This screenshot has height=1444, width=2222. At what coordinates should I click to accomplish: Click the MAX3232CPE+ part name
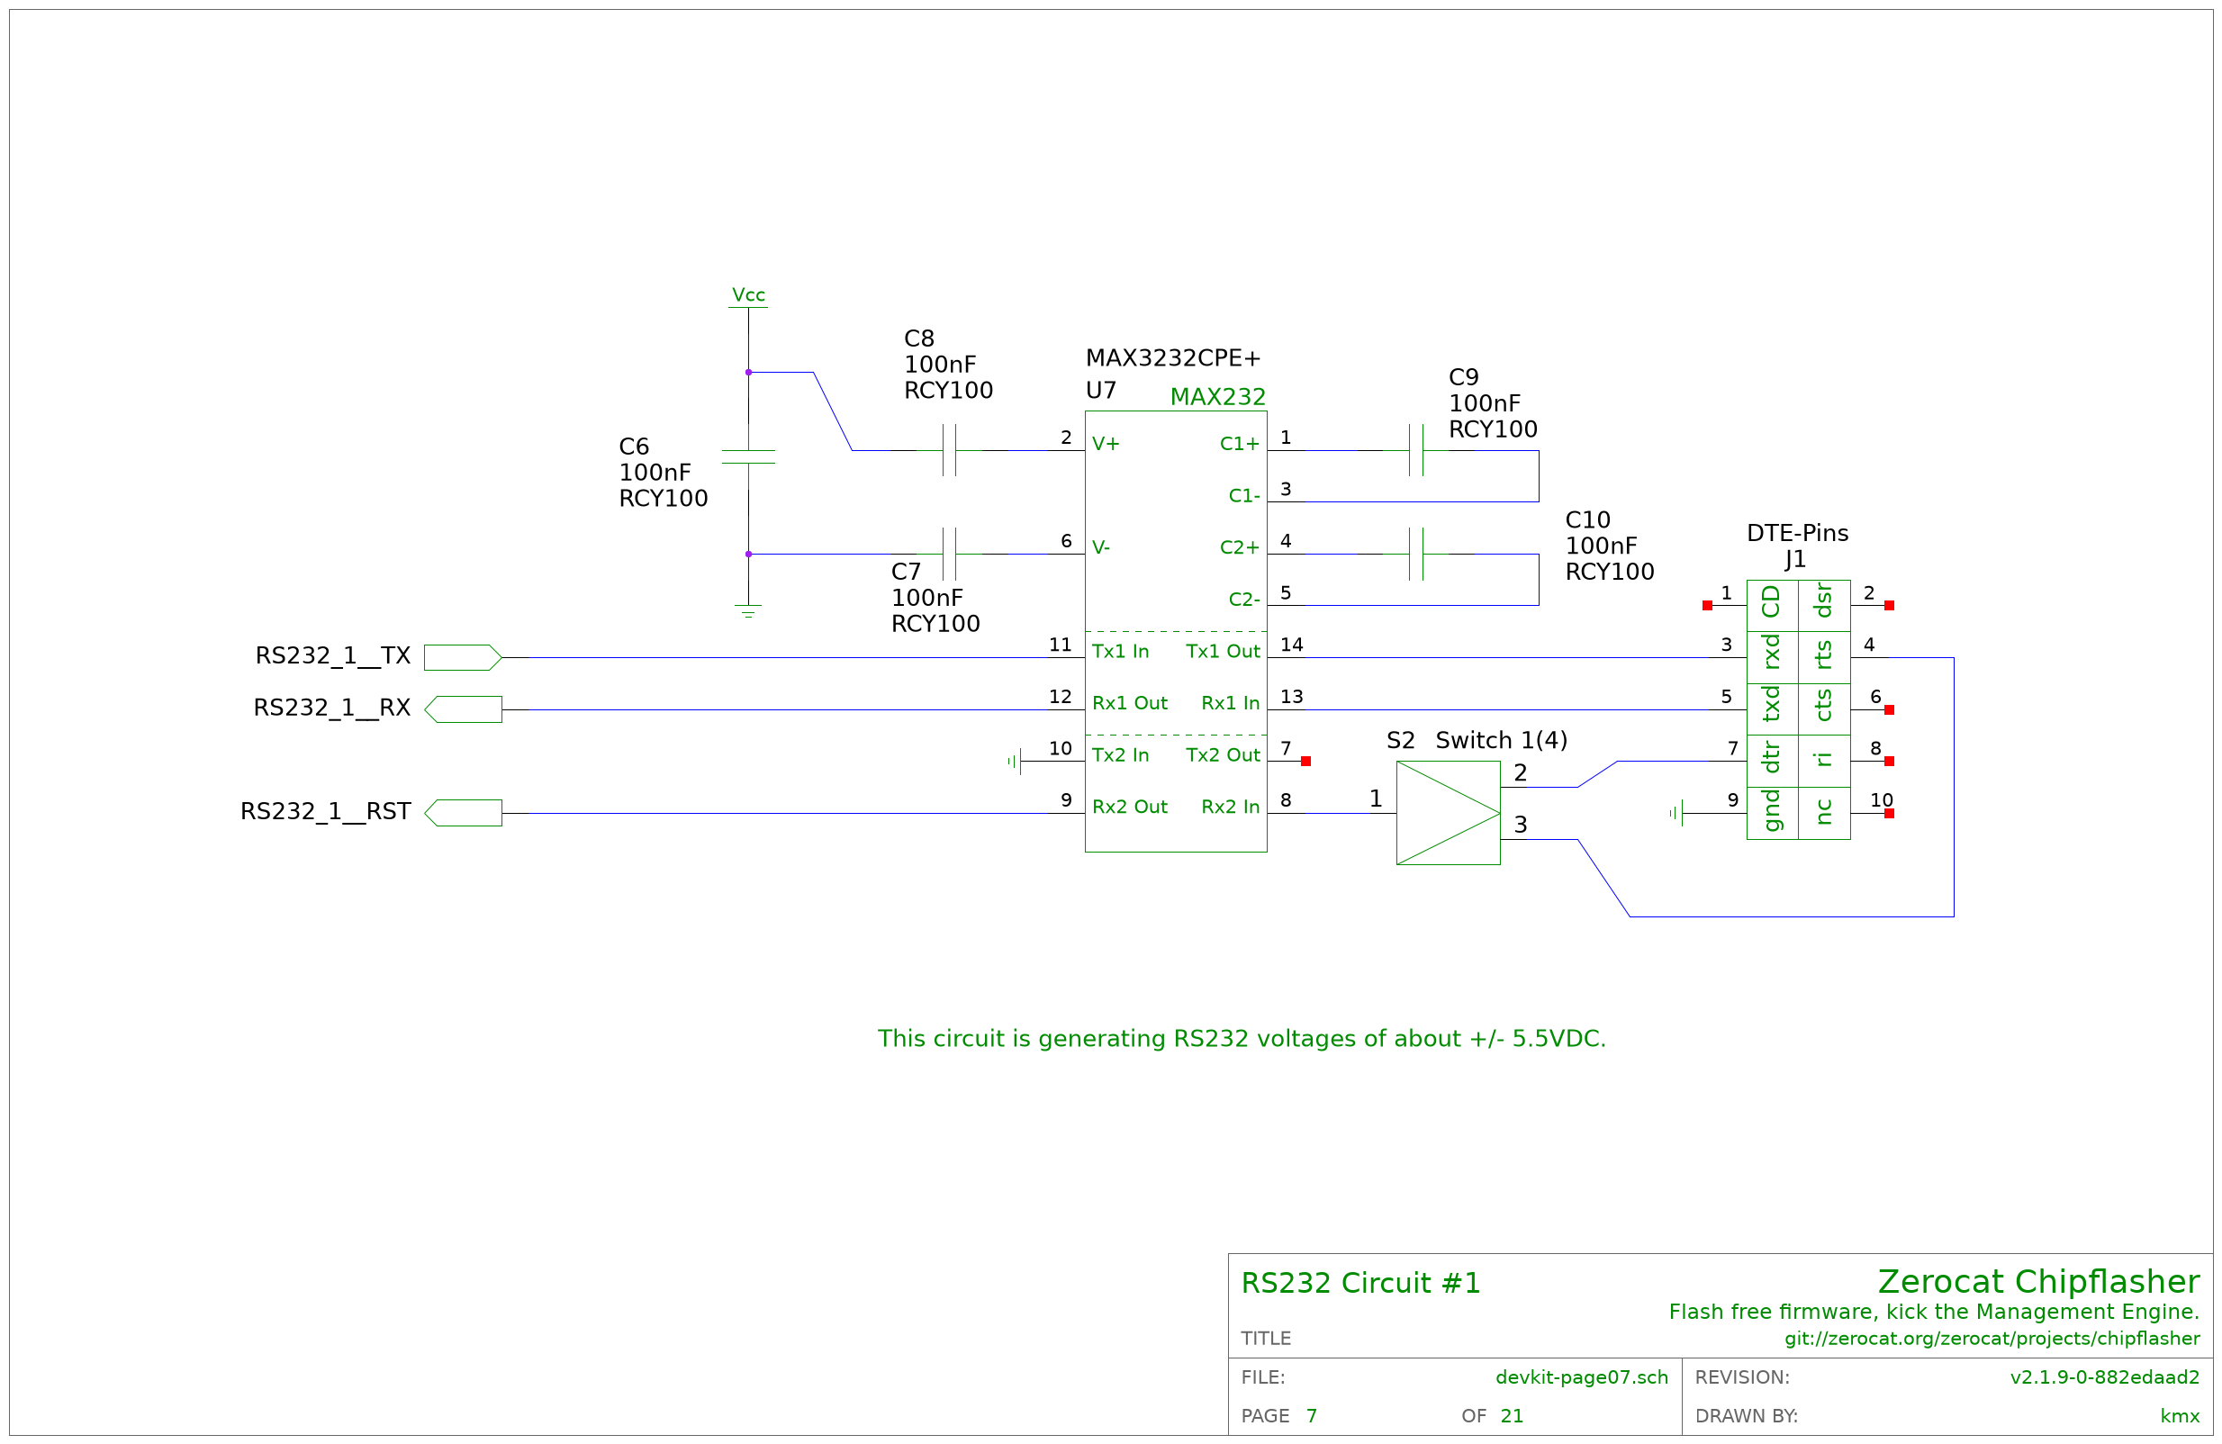click(x=1172, y=357)
